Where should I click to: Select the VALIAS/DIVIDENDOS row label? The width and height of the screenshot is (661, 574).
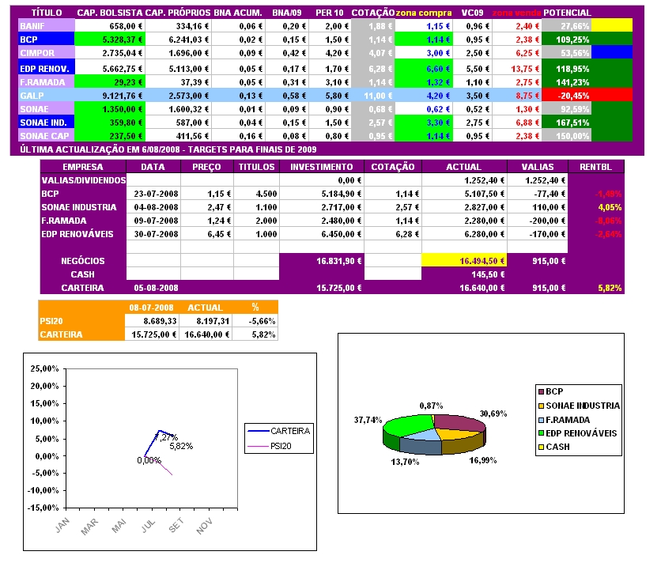coord(84,180)
